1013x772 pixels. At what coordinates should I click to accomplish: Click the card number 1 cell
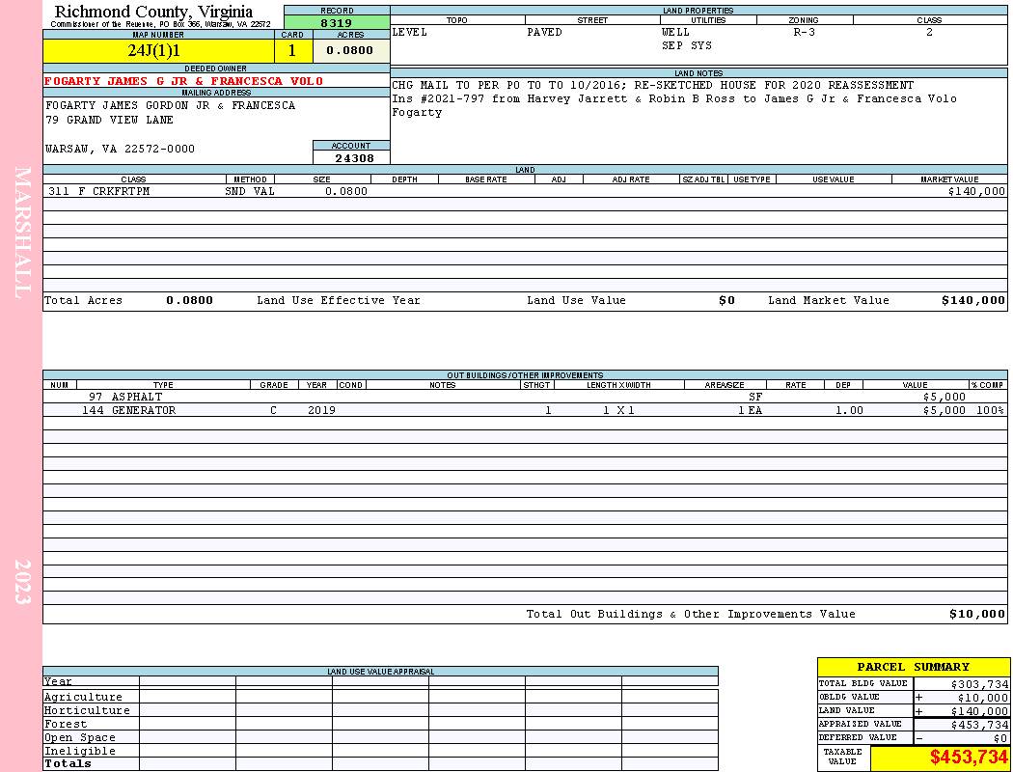(292, 50)
